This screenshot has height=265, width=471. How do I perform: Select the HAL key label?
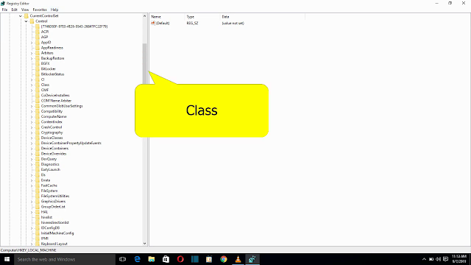coord(44,212)
